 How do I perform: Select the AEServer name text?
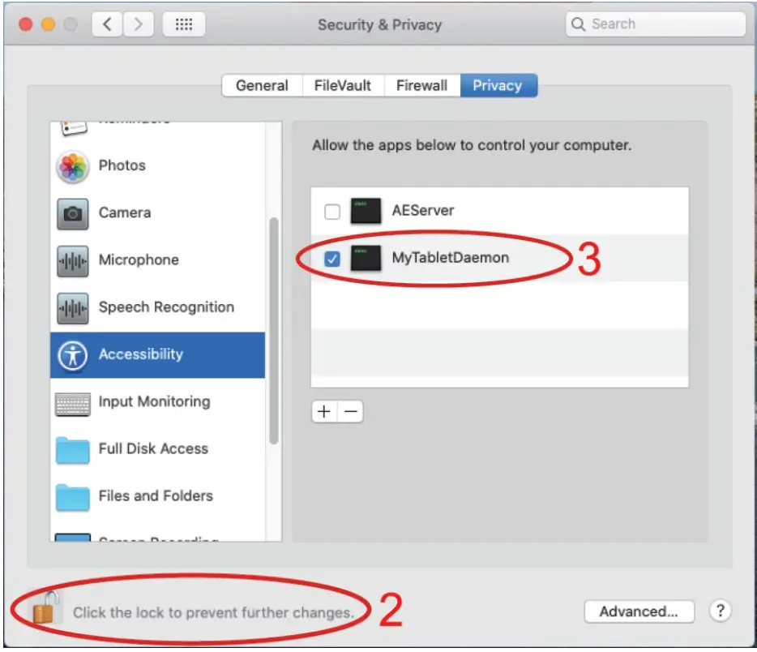point(423,211)
